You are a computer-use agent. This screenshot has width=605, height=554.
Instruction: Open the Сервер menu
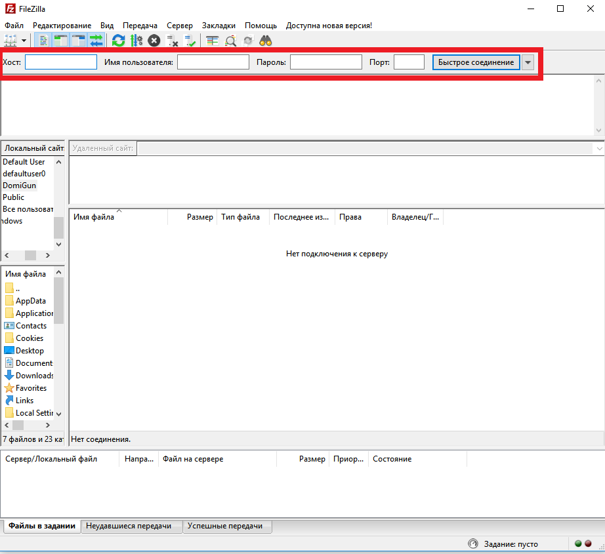[x=180, y=26]
